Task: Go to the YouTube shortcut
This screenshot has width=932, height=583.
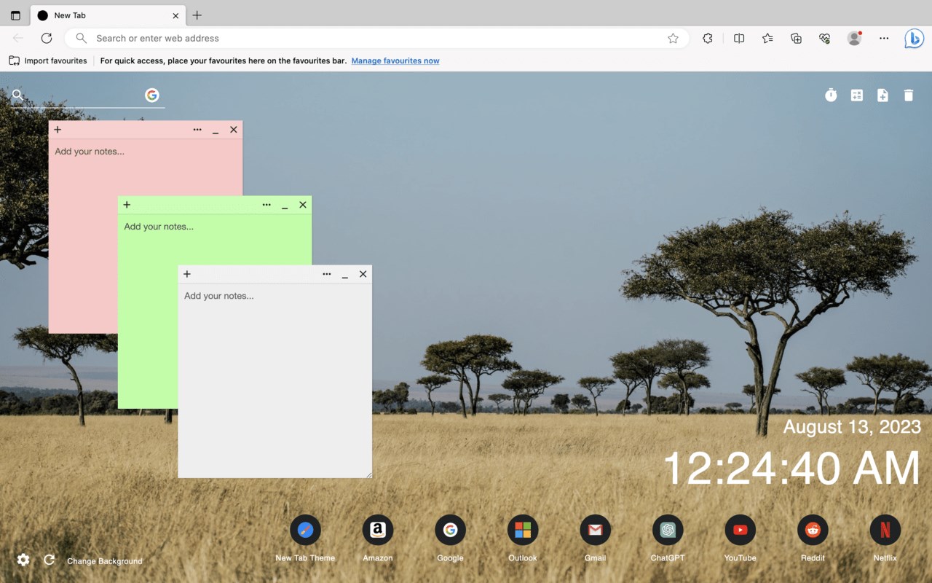Action: point(740,530)
